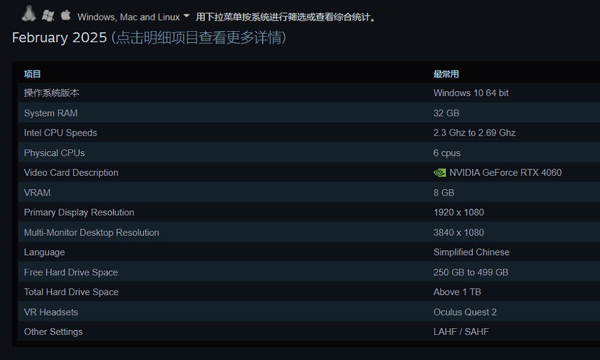This screenshot has width=600, height=360.
Task: Expand Multi-Monitor Desktop Resolution stats
Action: [91, 232]
